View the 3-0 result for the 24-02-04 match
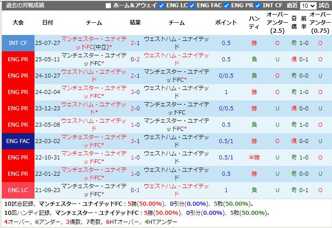 [135, 92]
